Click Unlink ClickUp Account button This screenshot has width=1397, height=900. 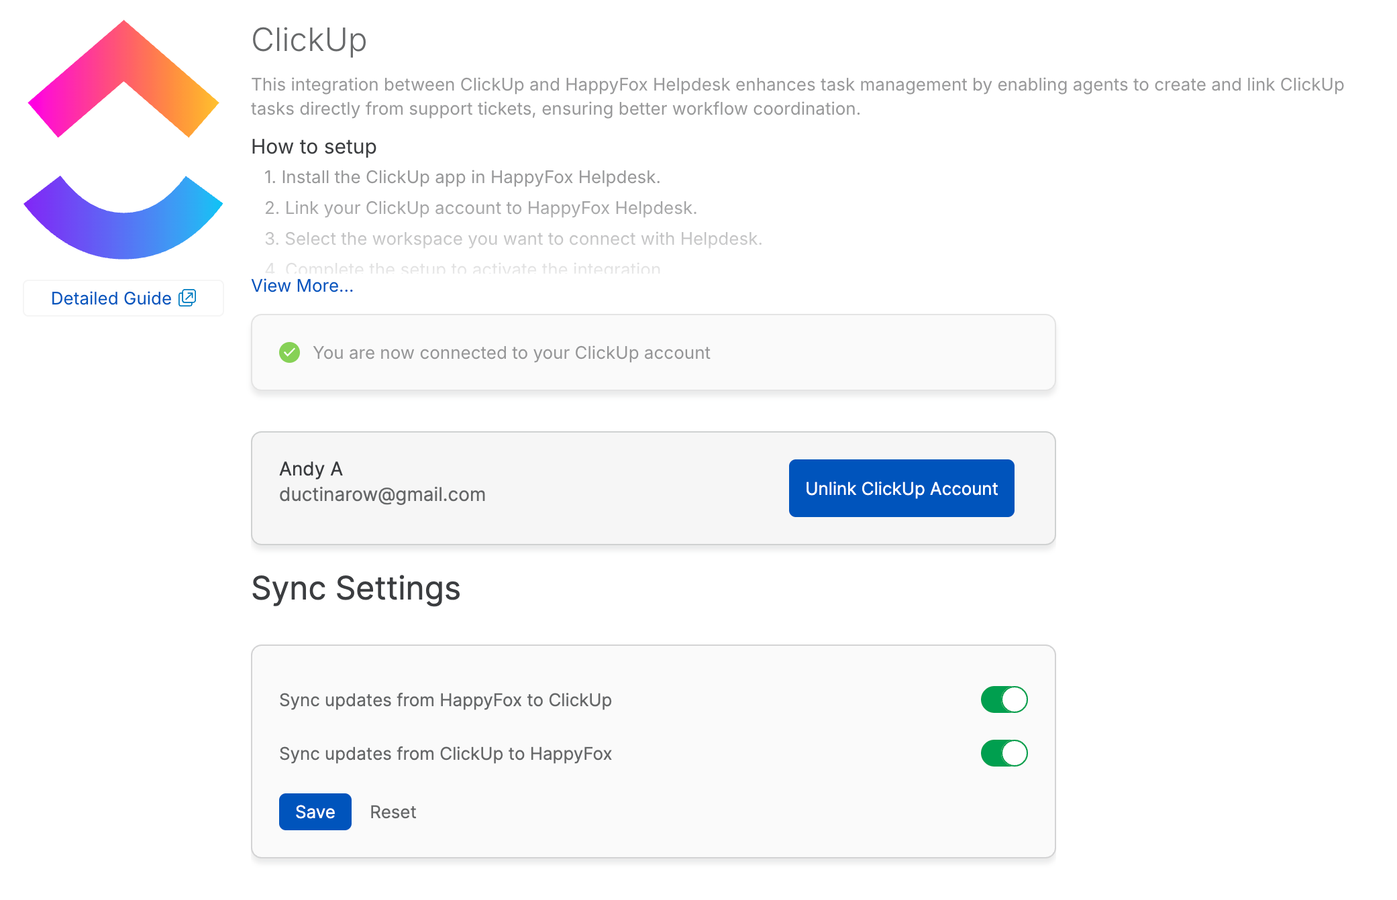pyautogui.click(x=901, y=488)
